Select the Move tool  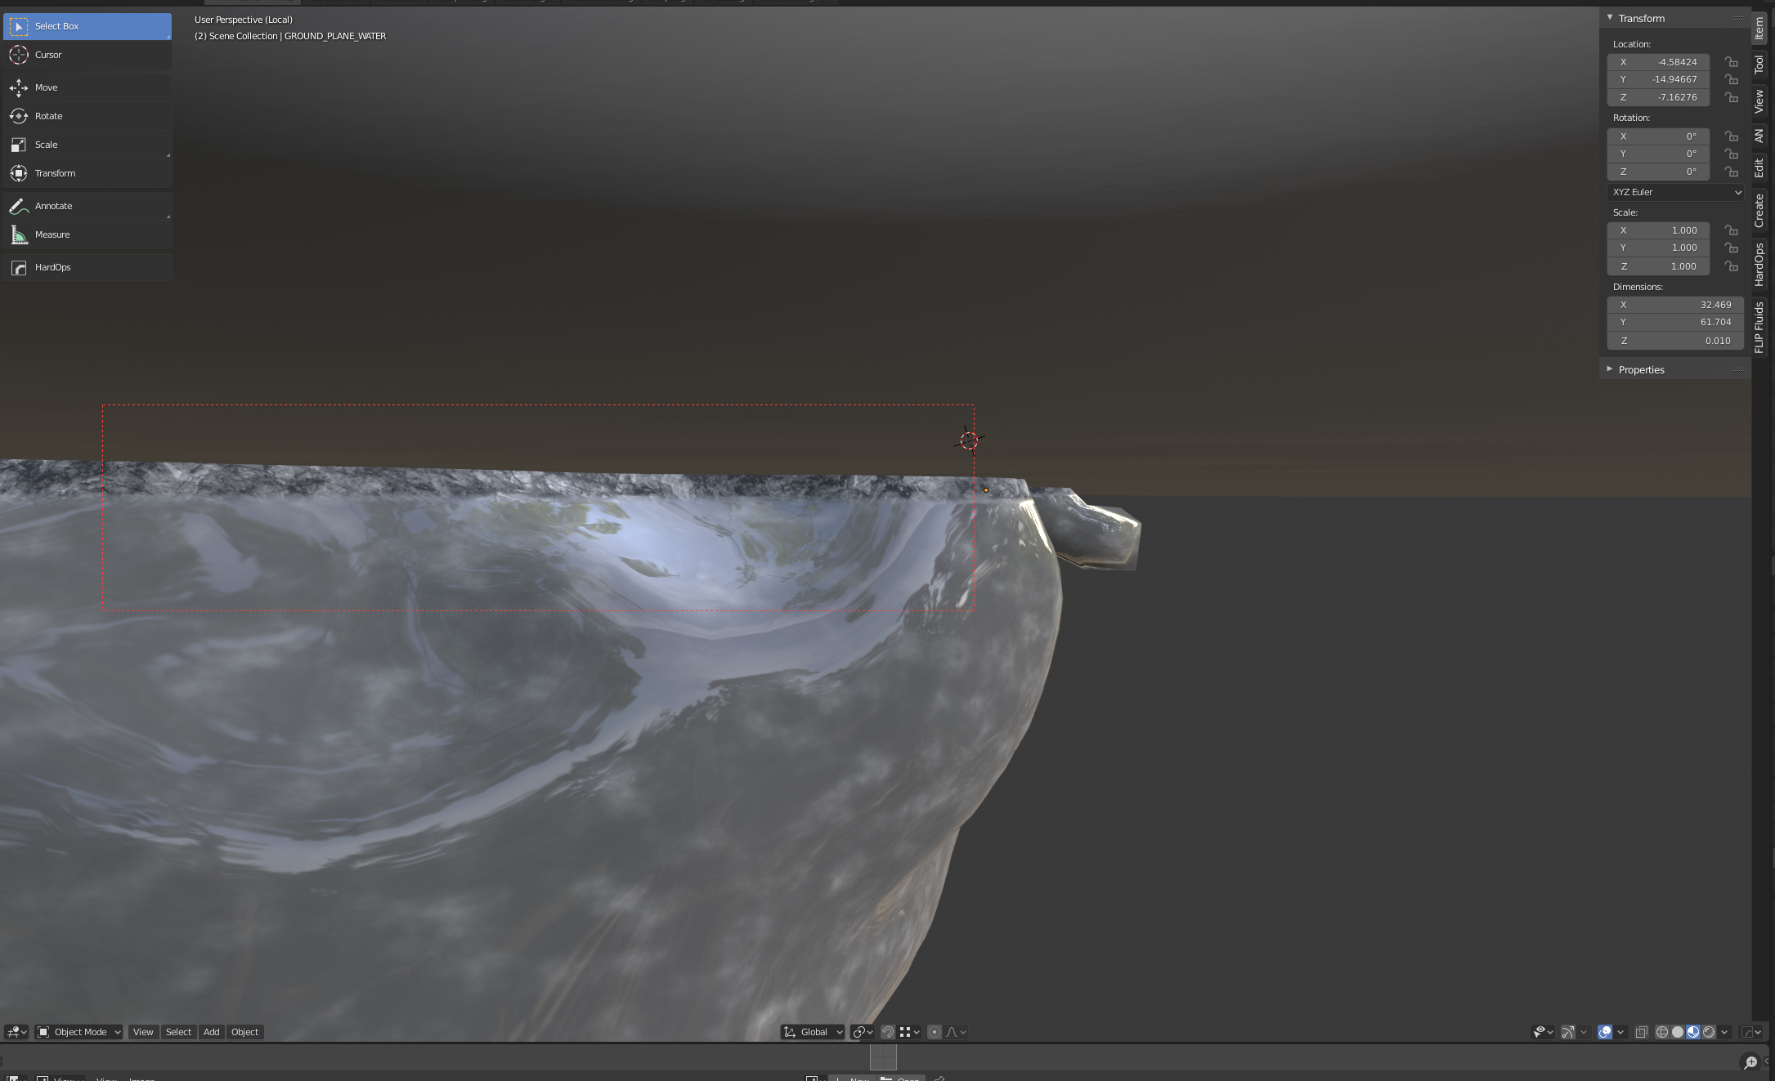click(x=47, y=87)
